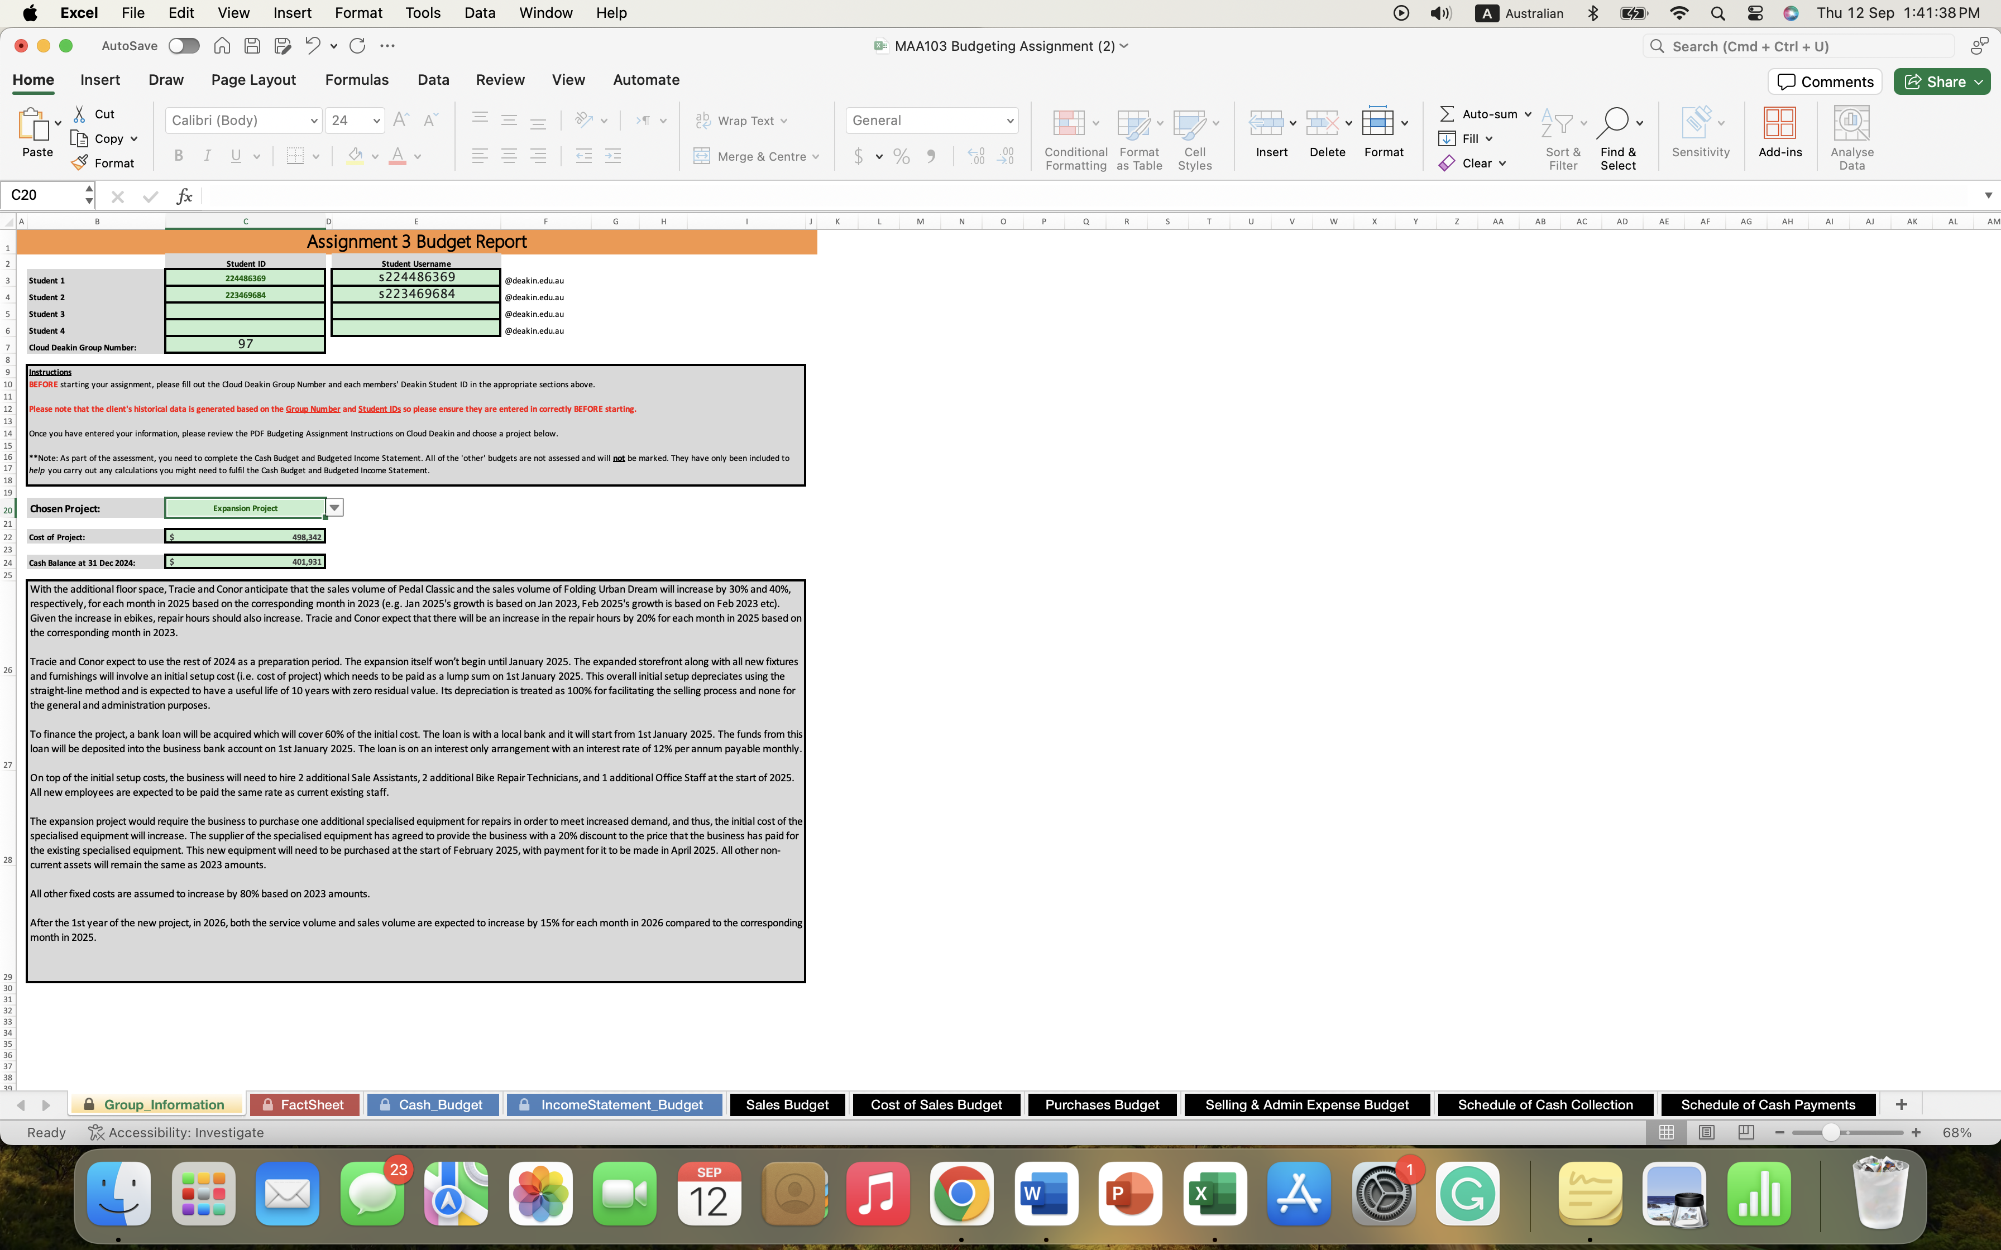This screenshot has width=2001, height=1250.
Task: Open the Chosen Project dropdown arrow
Action: 334,507
